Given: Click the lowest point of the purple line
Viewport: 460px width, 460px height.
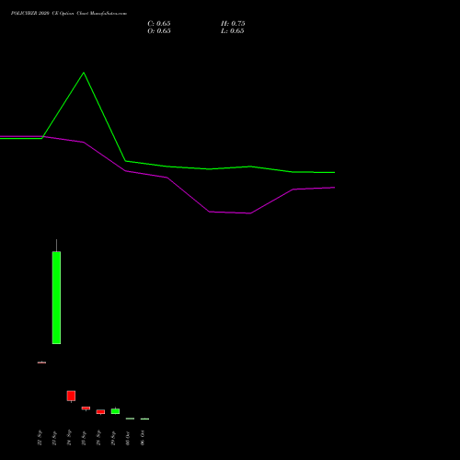Looking at the screenshot, I should click(x=250, y=213).
